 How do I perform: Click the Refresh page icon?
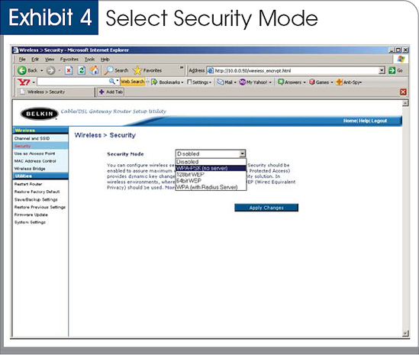82,70
